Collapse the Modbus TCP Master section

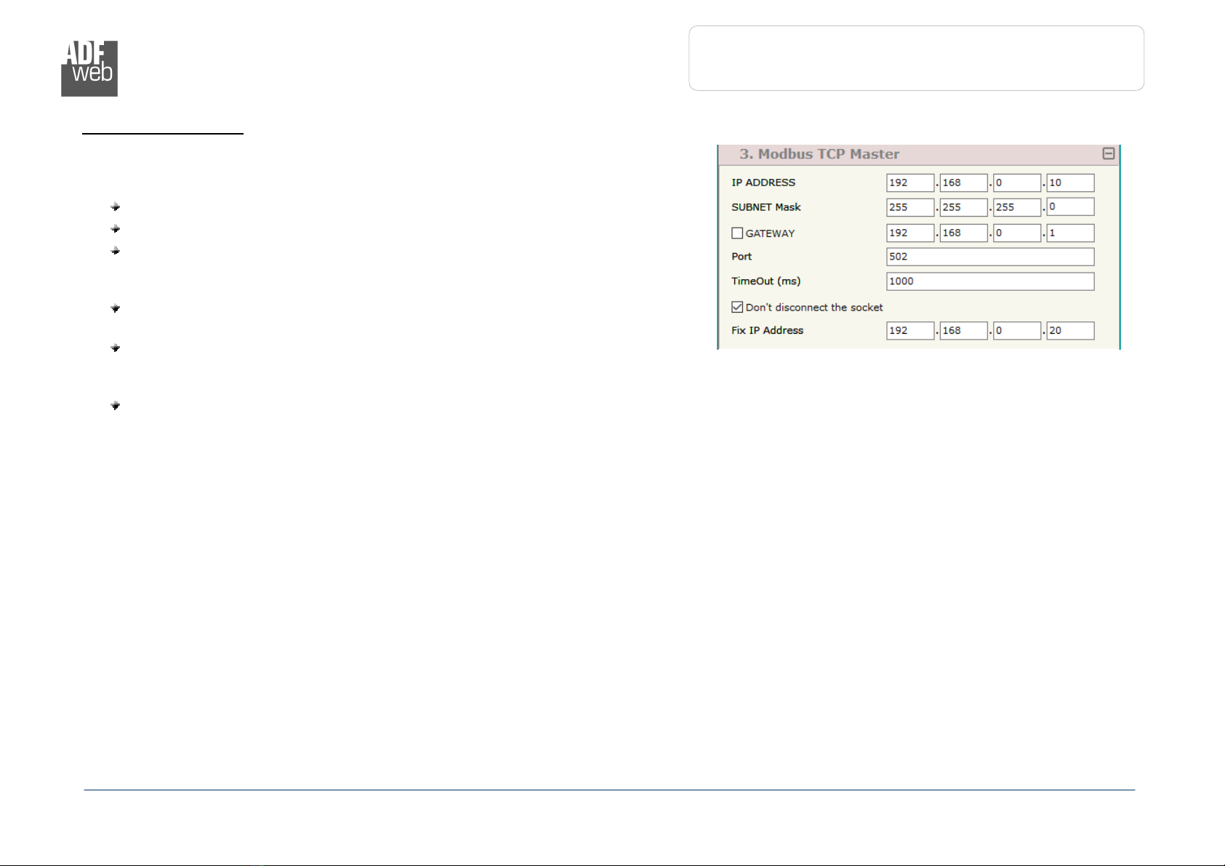coord(1109,153)
